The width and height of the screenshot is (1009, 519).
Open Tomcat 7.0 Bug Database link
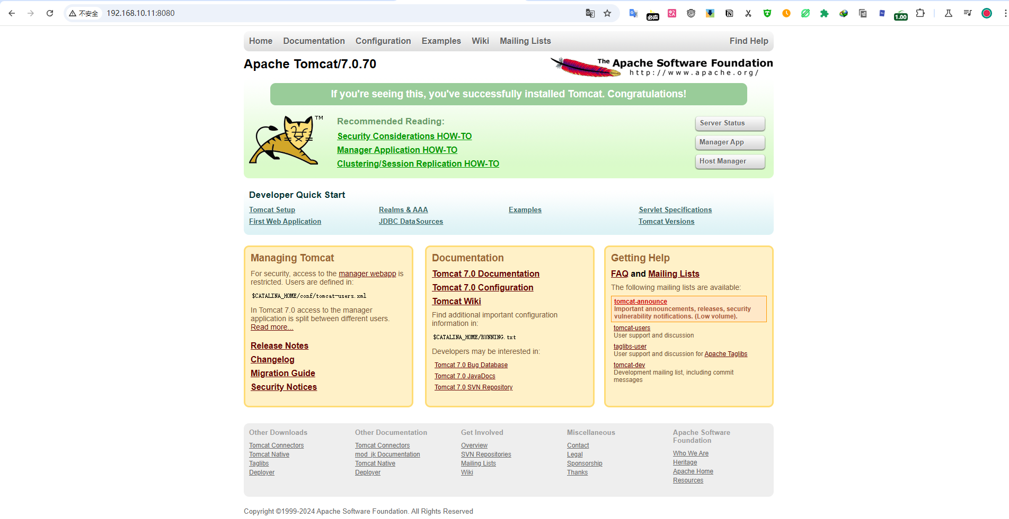tap(471, 365)
